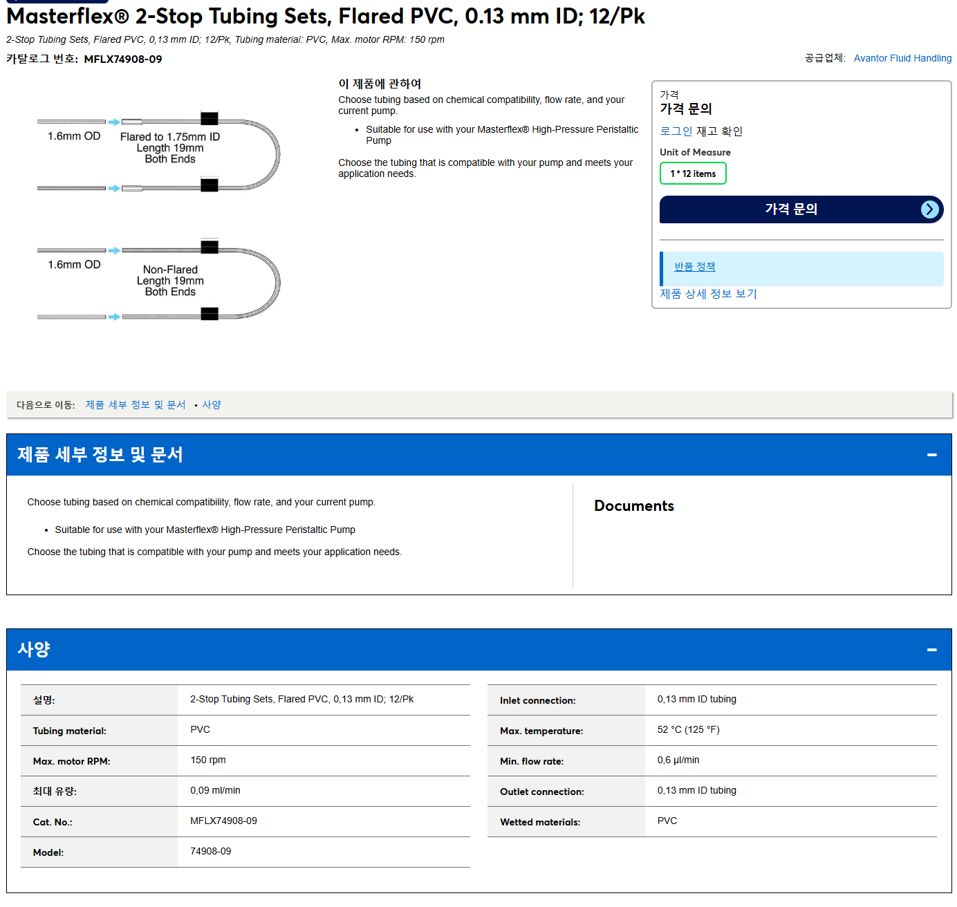Image resolution: width=957 pixels, height=907 pixels.
Task: Click the 사양 section header bar
Action: [x=479, y=650]
